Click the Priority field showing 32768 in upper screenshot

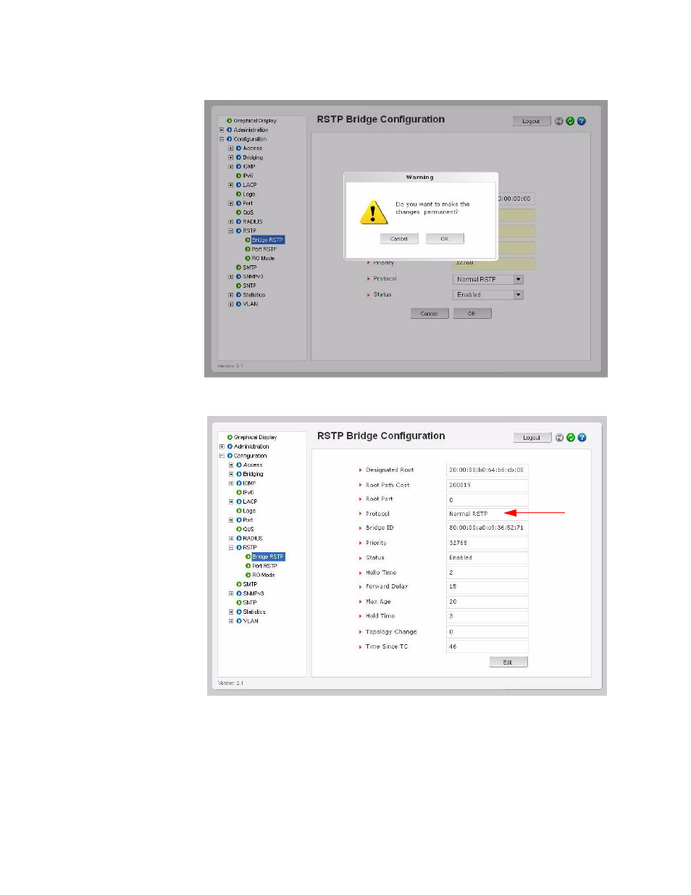click(494, 264)
